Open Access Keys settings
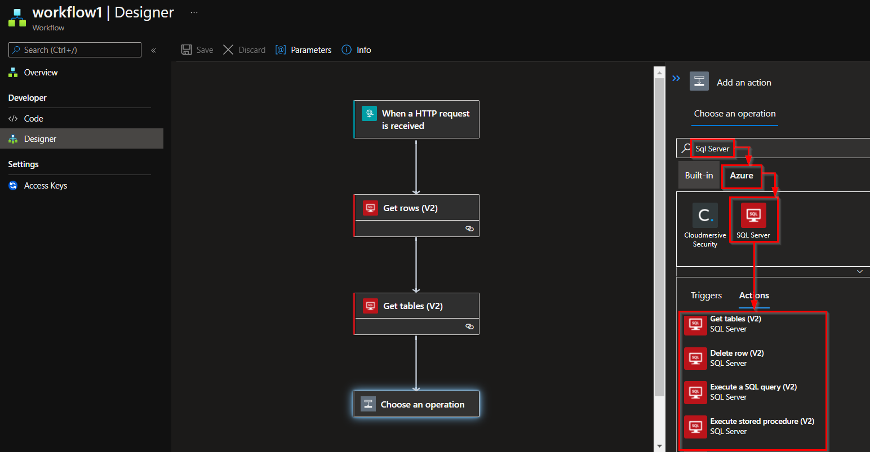This screenshot has width=870, height=452. [45, 185]
